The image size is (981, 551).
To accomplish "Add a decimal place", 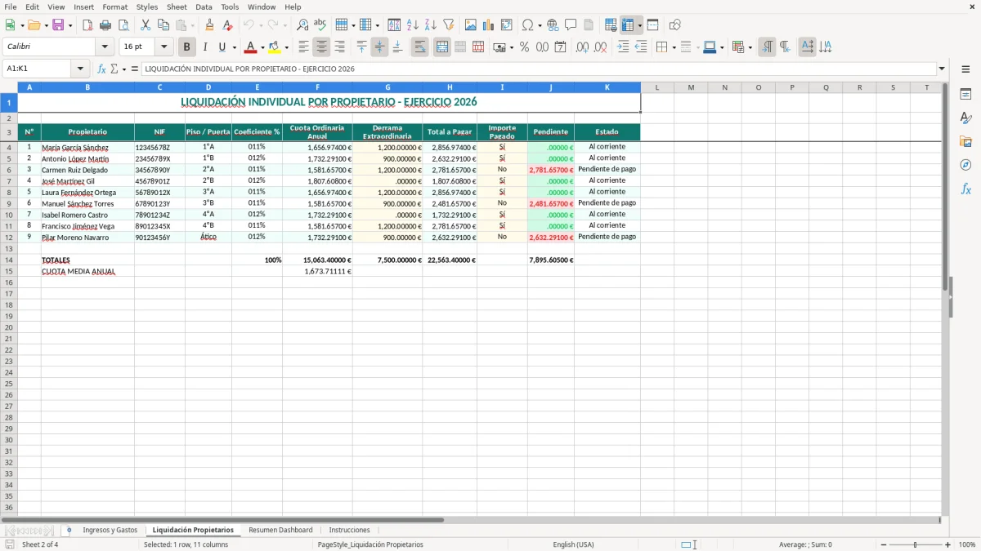I will coord(582,47).
